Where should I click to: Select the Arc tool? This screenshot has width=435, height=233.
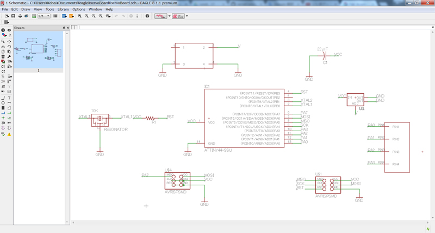(9, 103)
